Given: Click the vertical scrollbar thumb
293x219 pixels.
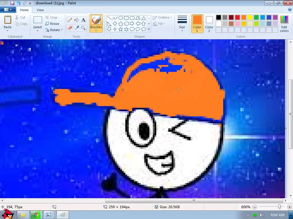Looking at the screenshot, I should point(291,114).
